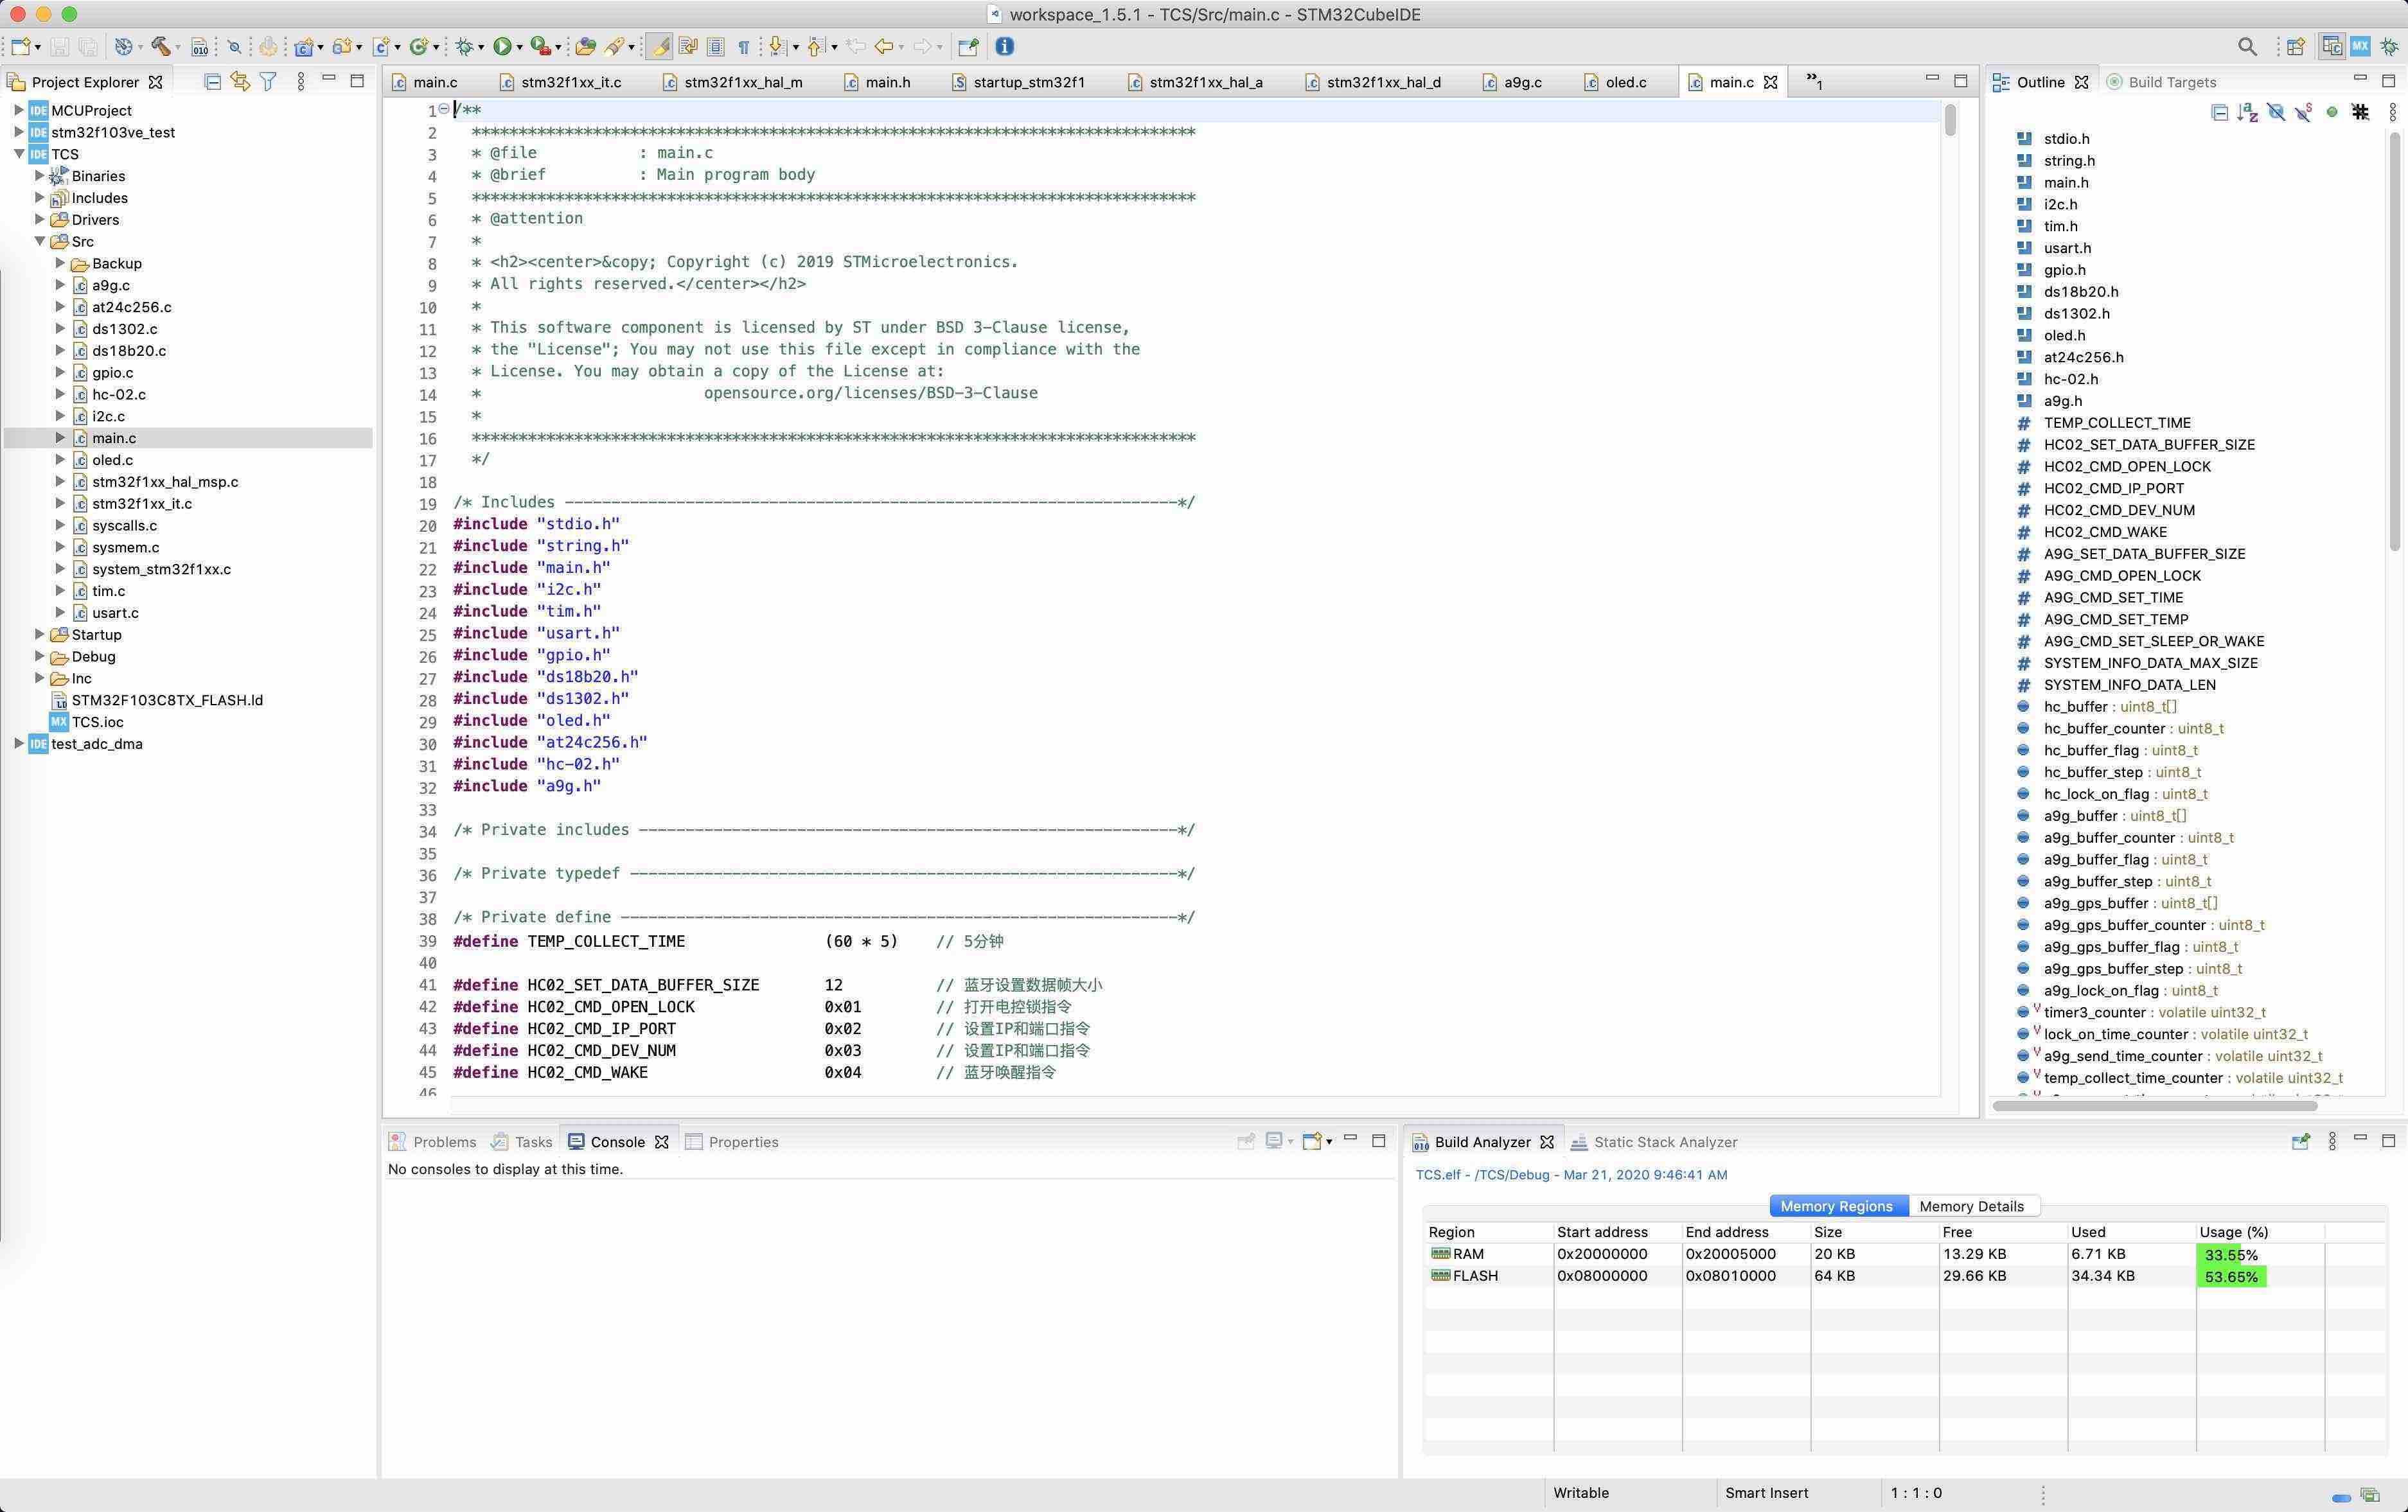
Task: Expand the stm32f103ve_test project
Action: point(18,132)
